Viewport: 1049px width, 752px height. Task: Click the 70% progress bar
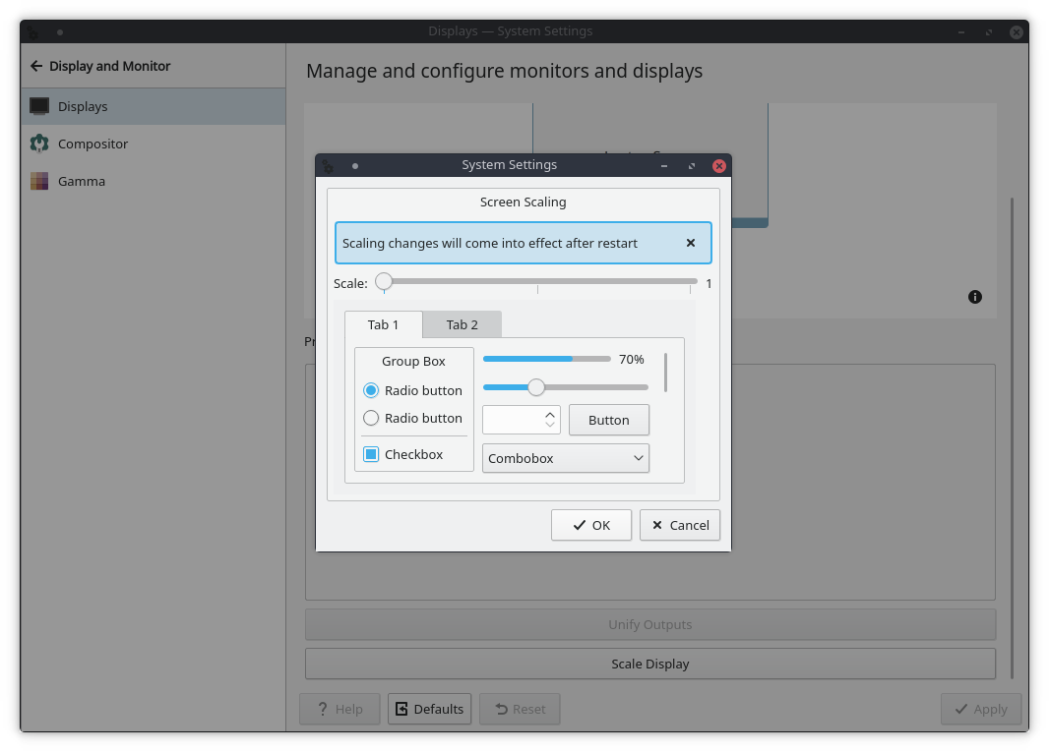pos(546,359)
